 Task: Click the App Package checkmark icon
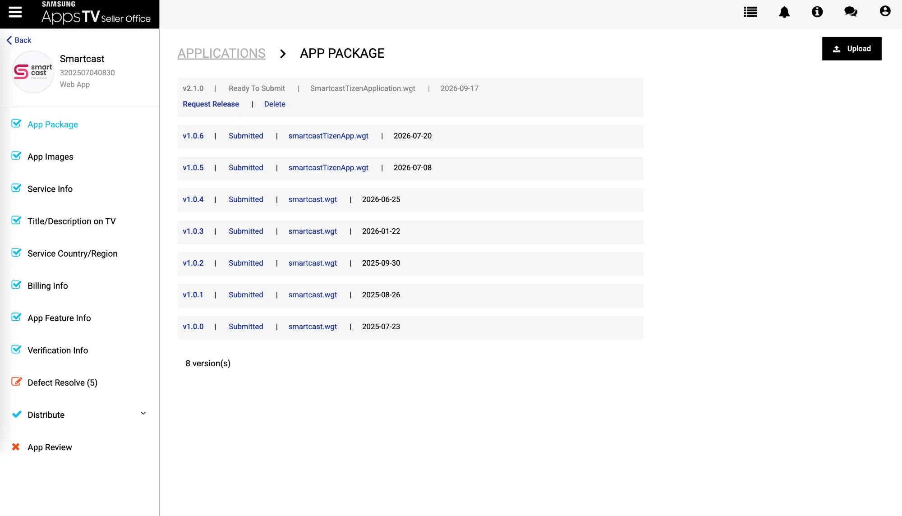tap(16, 124)
